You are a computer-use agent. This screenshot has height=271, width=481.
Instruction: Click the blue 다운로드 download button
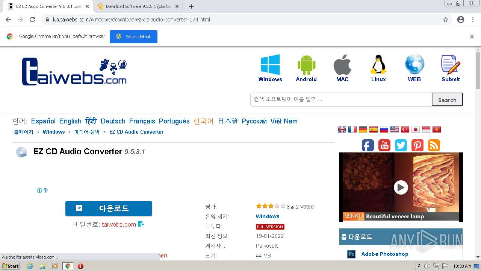[x=109, y=208]
